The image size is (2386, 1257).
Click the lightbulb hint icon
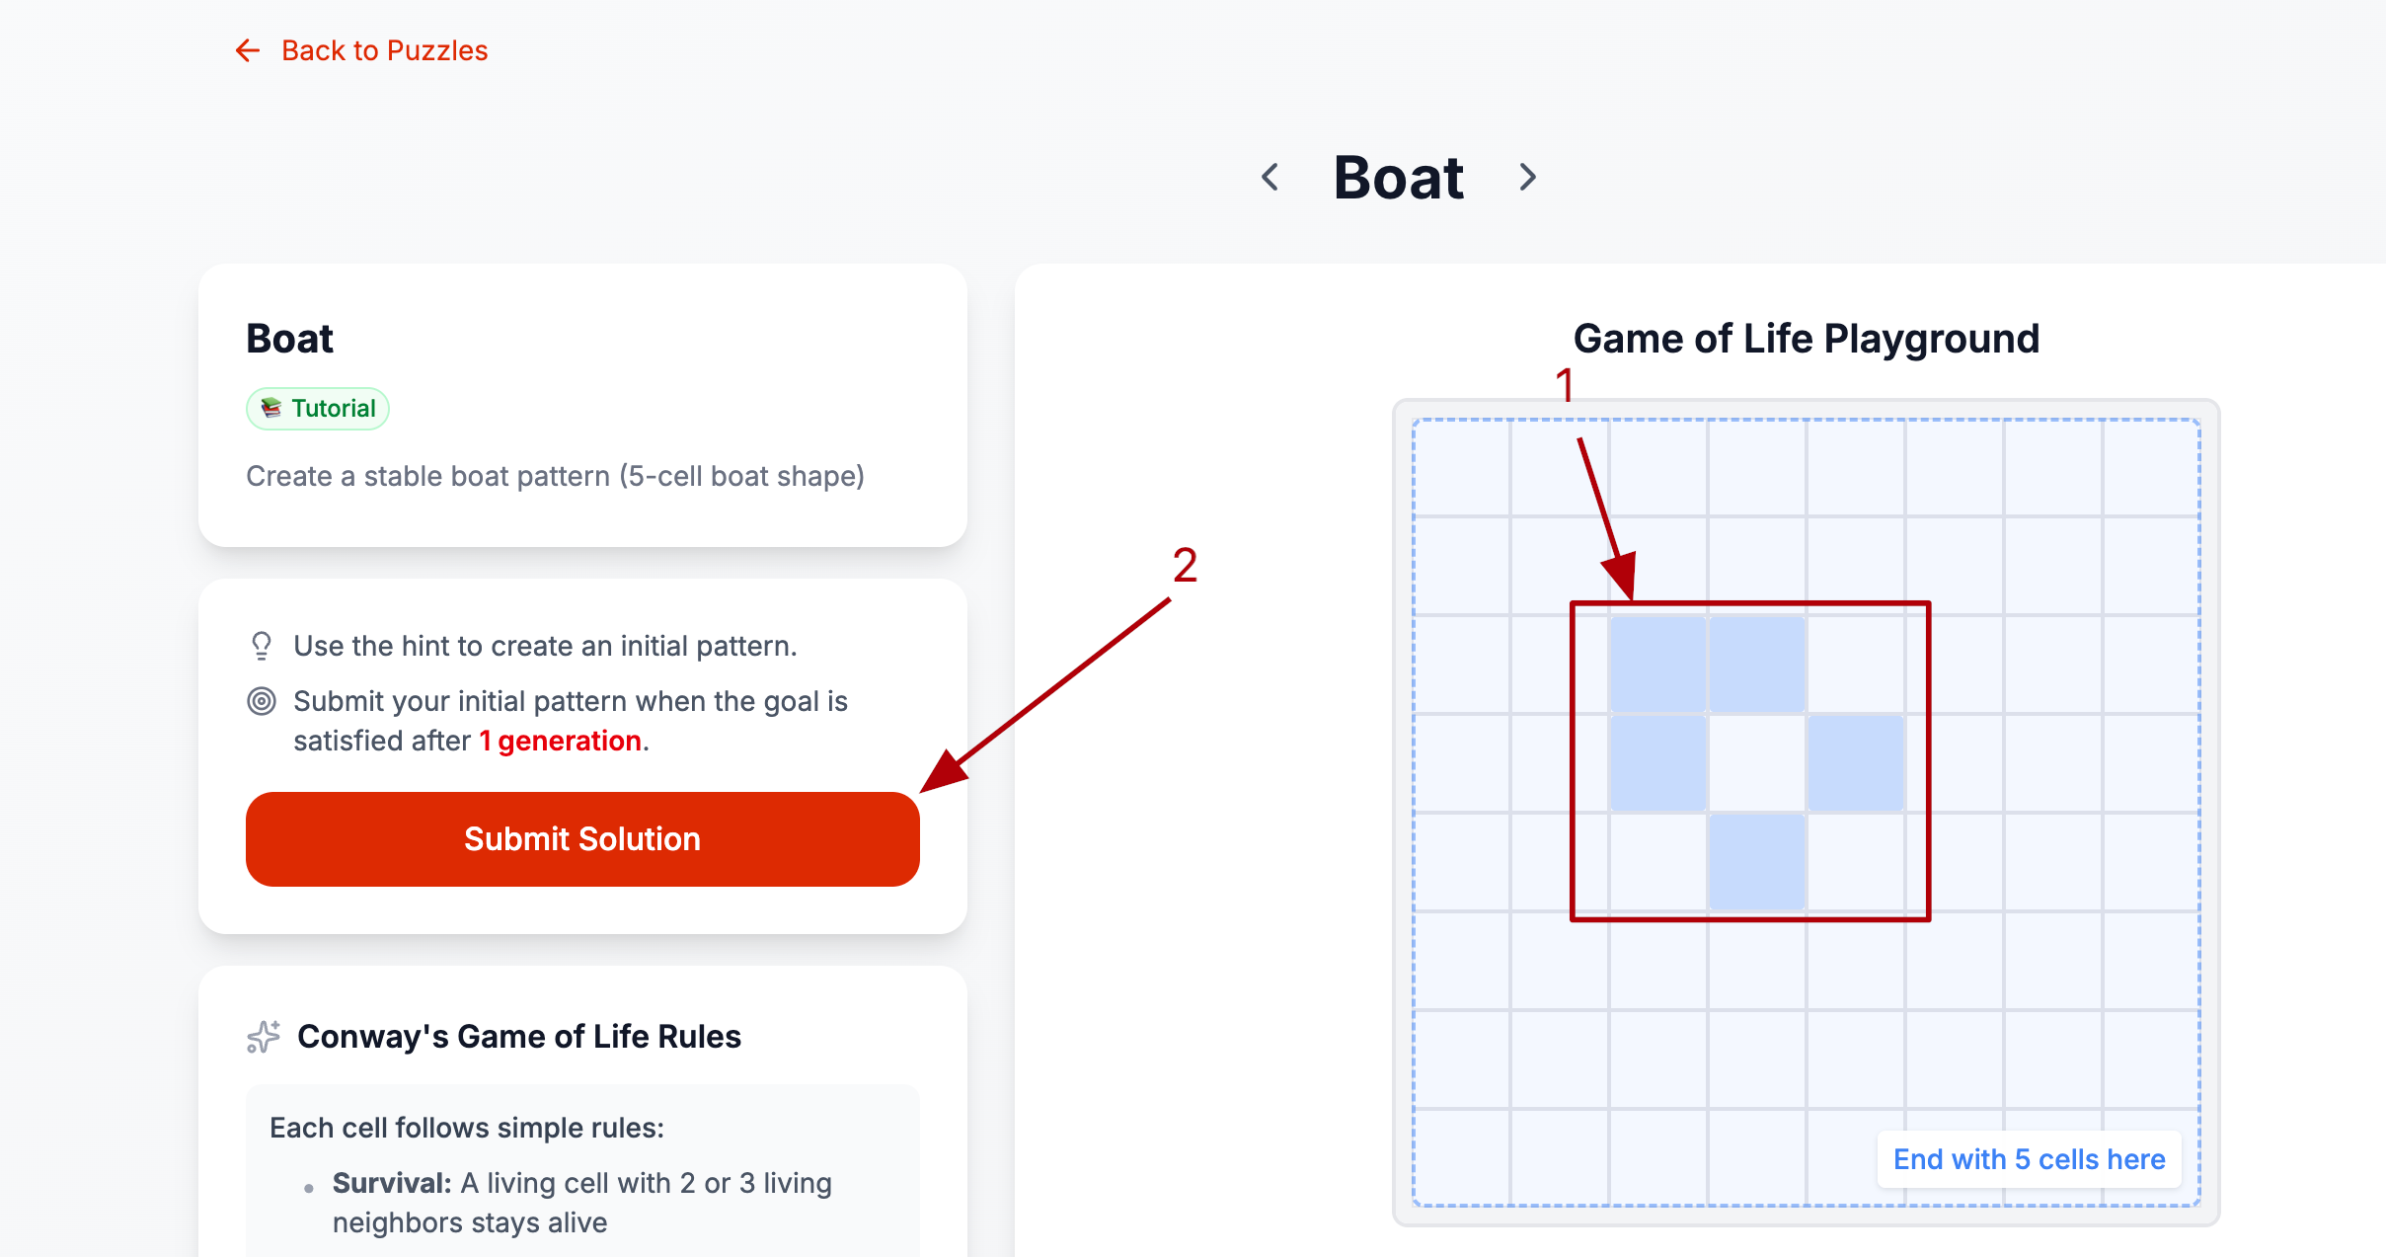[262, 646]
